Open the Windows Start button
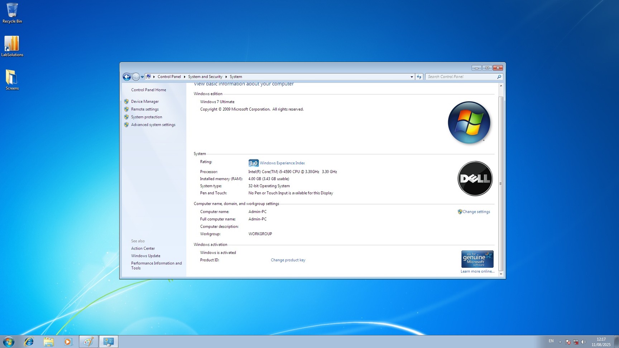The height and width of the screenshot is (348, 619). (x=9, y=342)
